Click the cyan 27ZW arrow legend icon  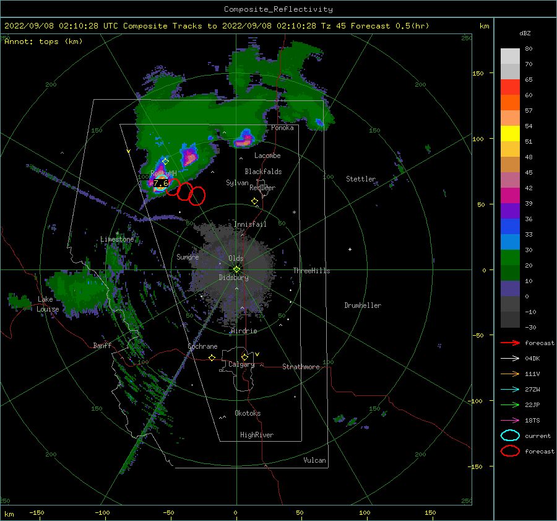510,390
